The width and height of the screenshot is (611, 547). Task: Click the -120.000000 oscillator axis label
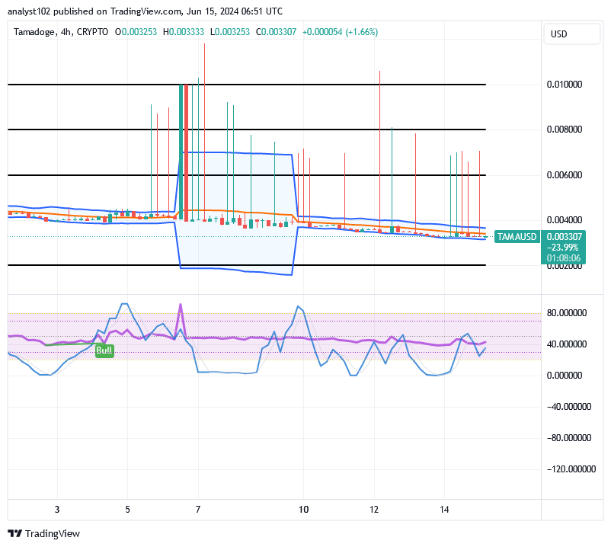tap(571, 469)
